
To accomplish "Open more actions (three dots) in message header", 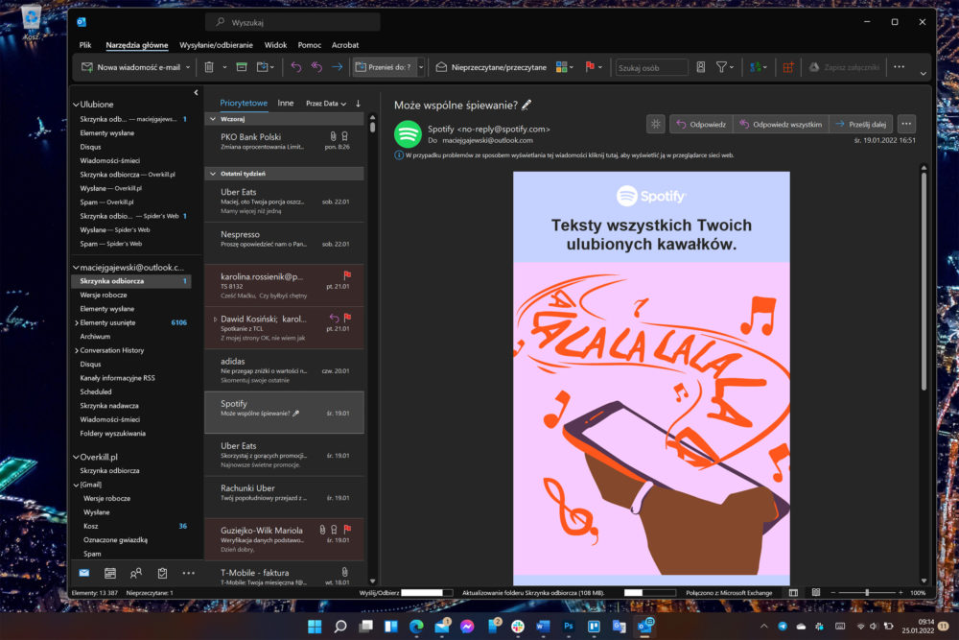I will [x=906, y=124].
